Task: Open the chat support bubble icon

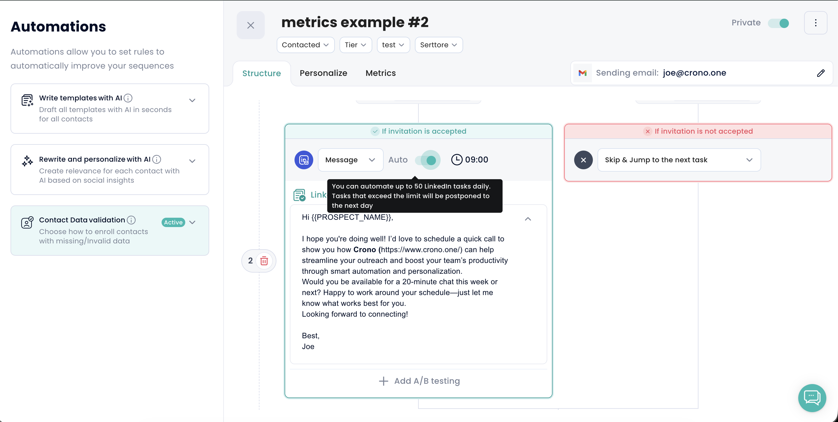Action: [x=812, y=398]
